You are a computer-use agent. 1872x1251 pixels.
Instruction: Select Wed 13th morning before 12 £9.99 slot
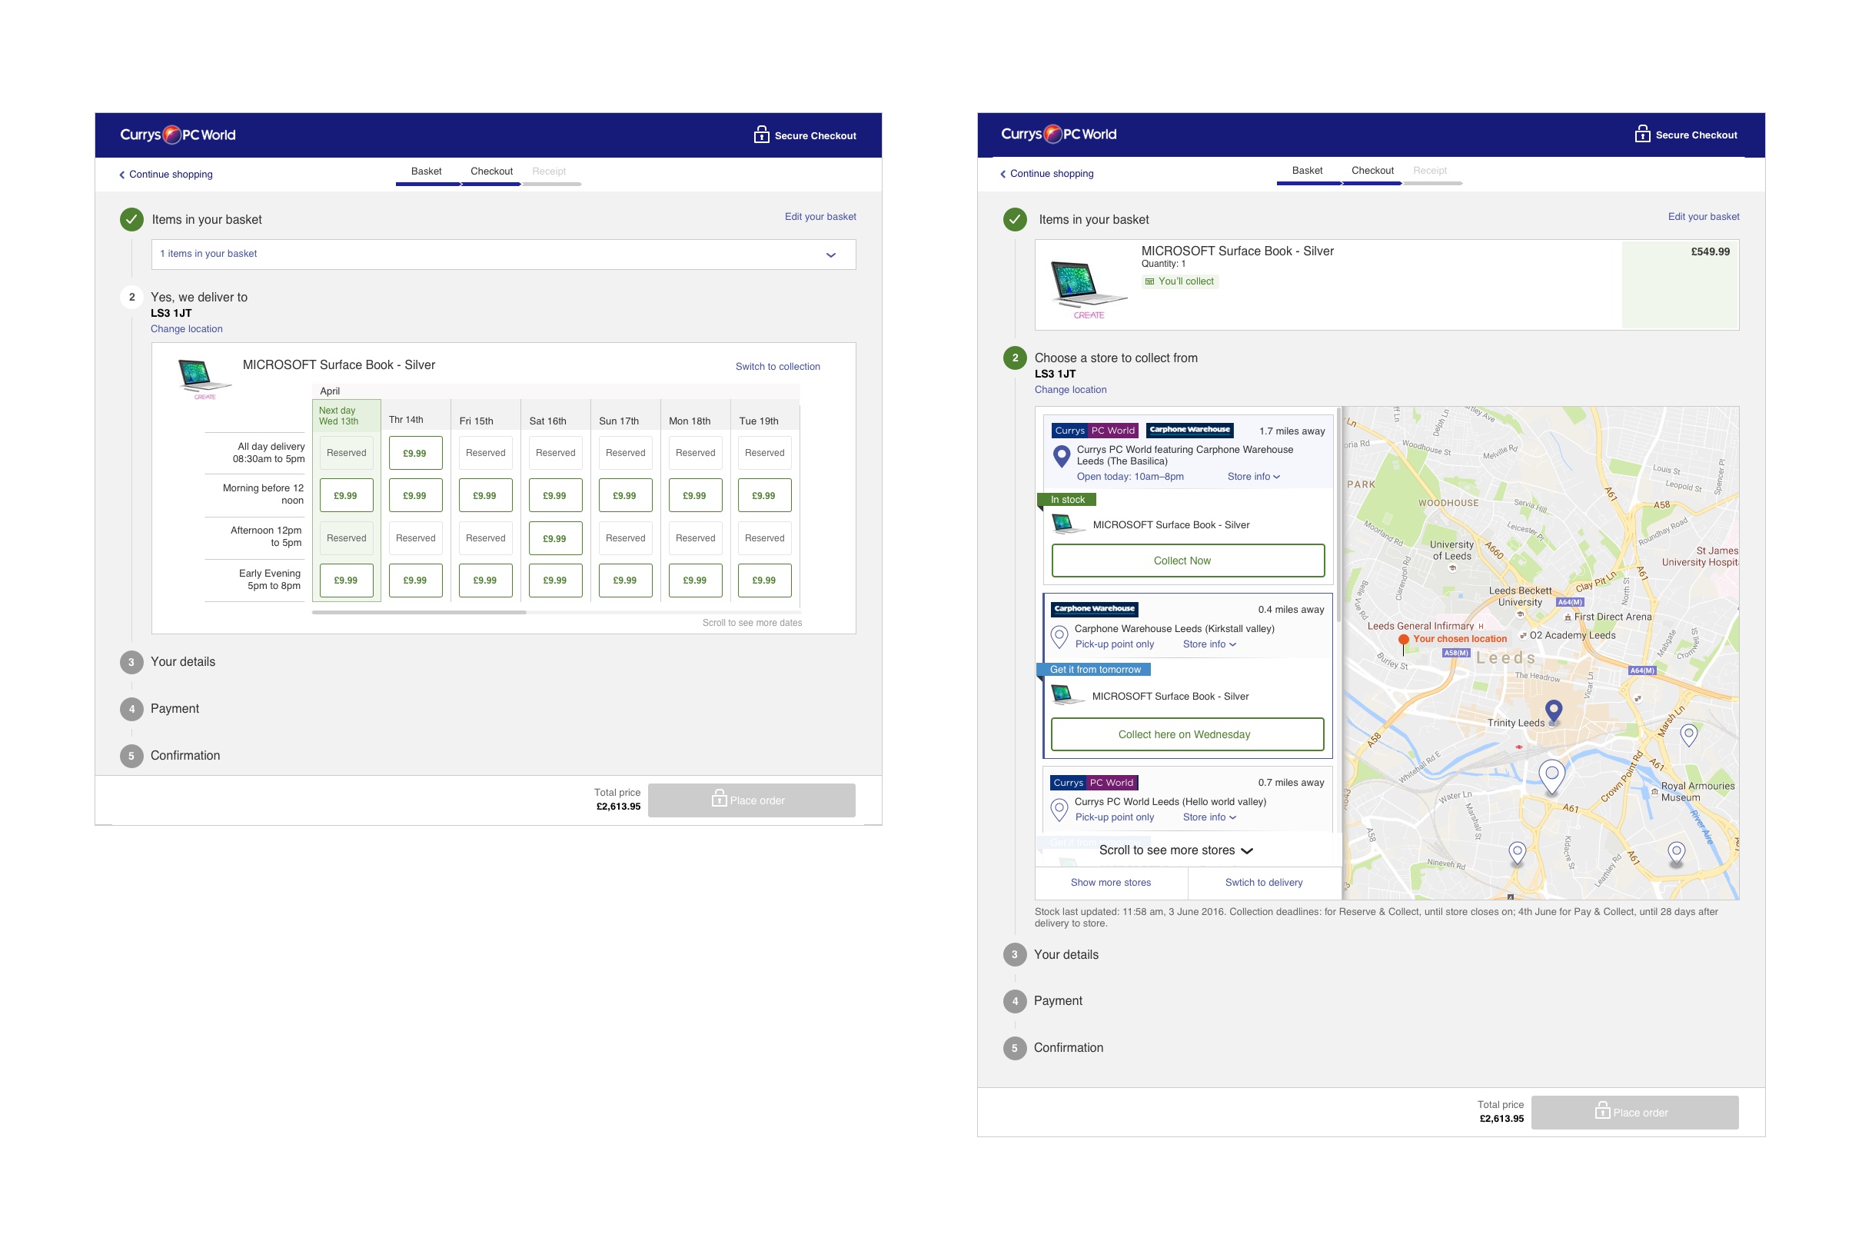tap(346, 495)
